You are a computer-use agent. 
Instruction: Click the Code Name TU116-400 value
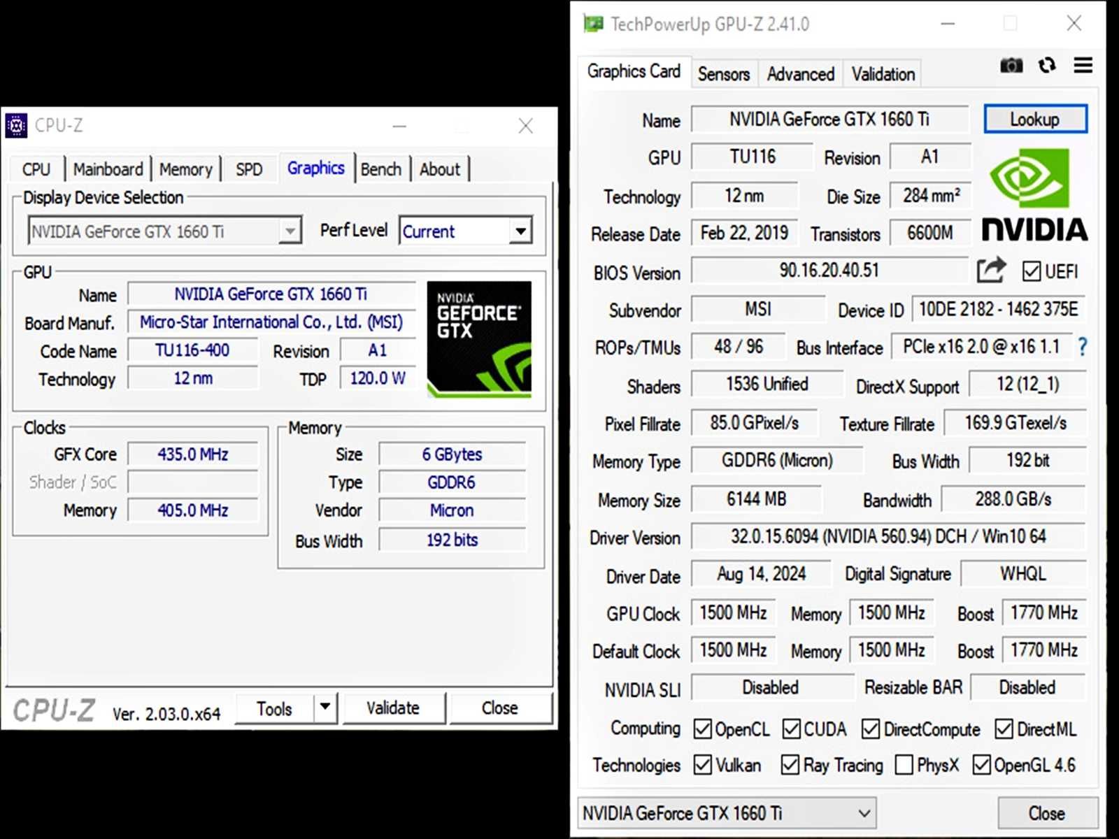coord(192,350)
